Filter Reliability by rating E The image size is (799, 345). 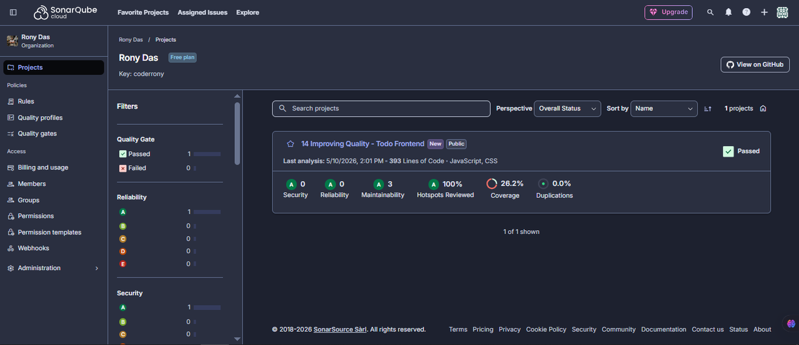(x=123, y=264)
